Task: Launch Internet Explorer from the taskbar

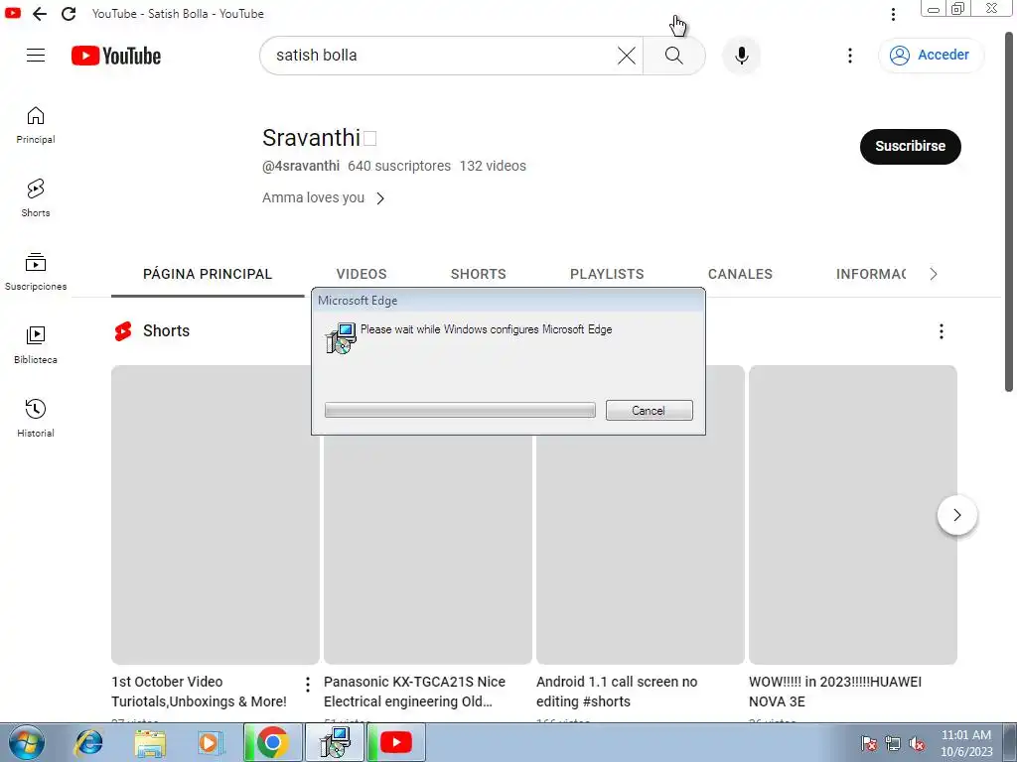Action: click(x=88, y=742)
